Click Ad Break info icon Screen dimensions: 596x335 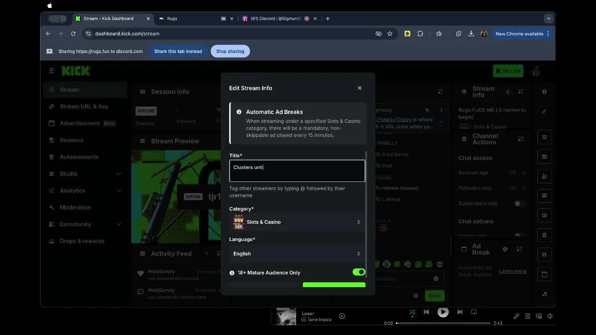pyautogui.click(x=505, y=249)
